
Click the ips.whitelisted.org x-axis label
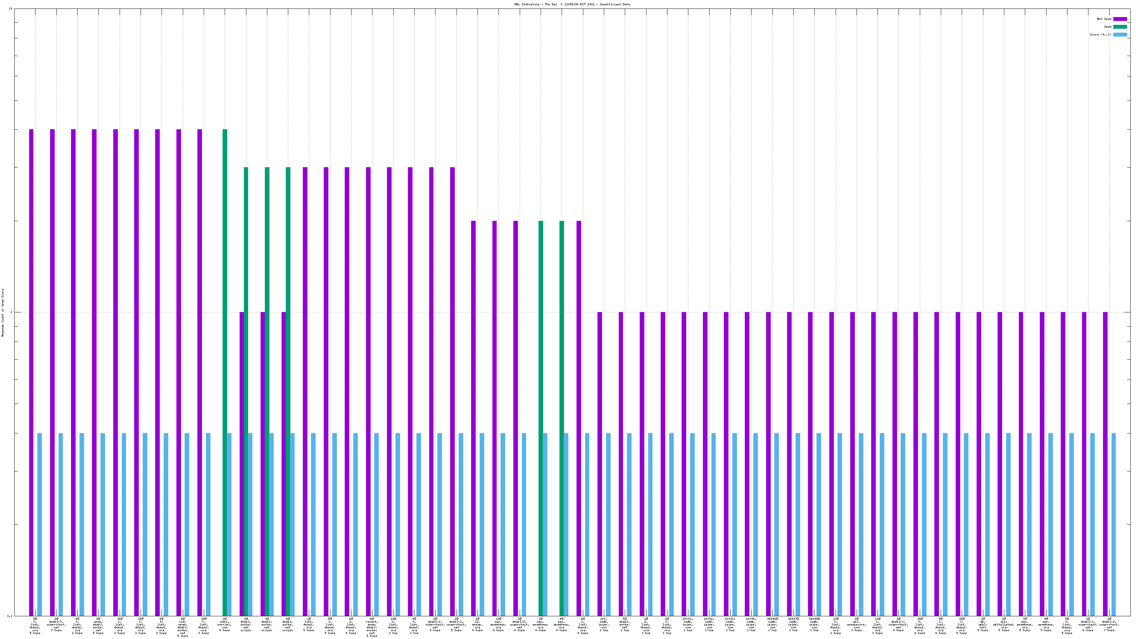[x=1004, y=624]
